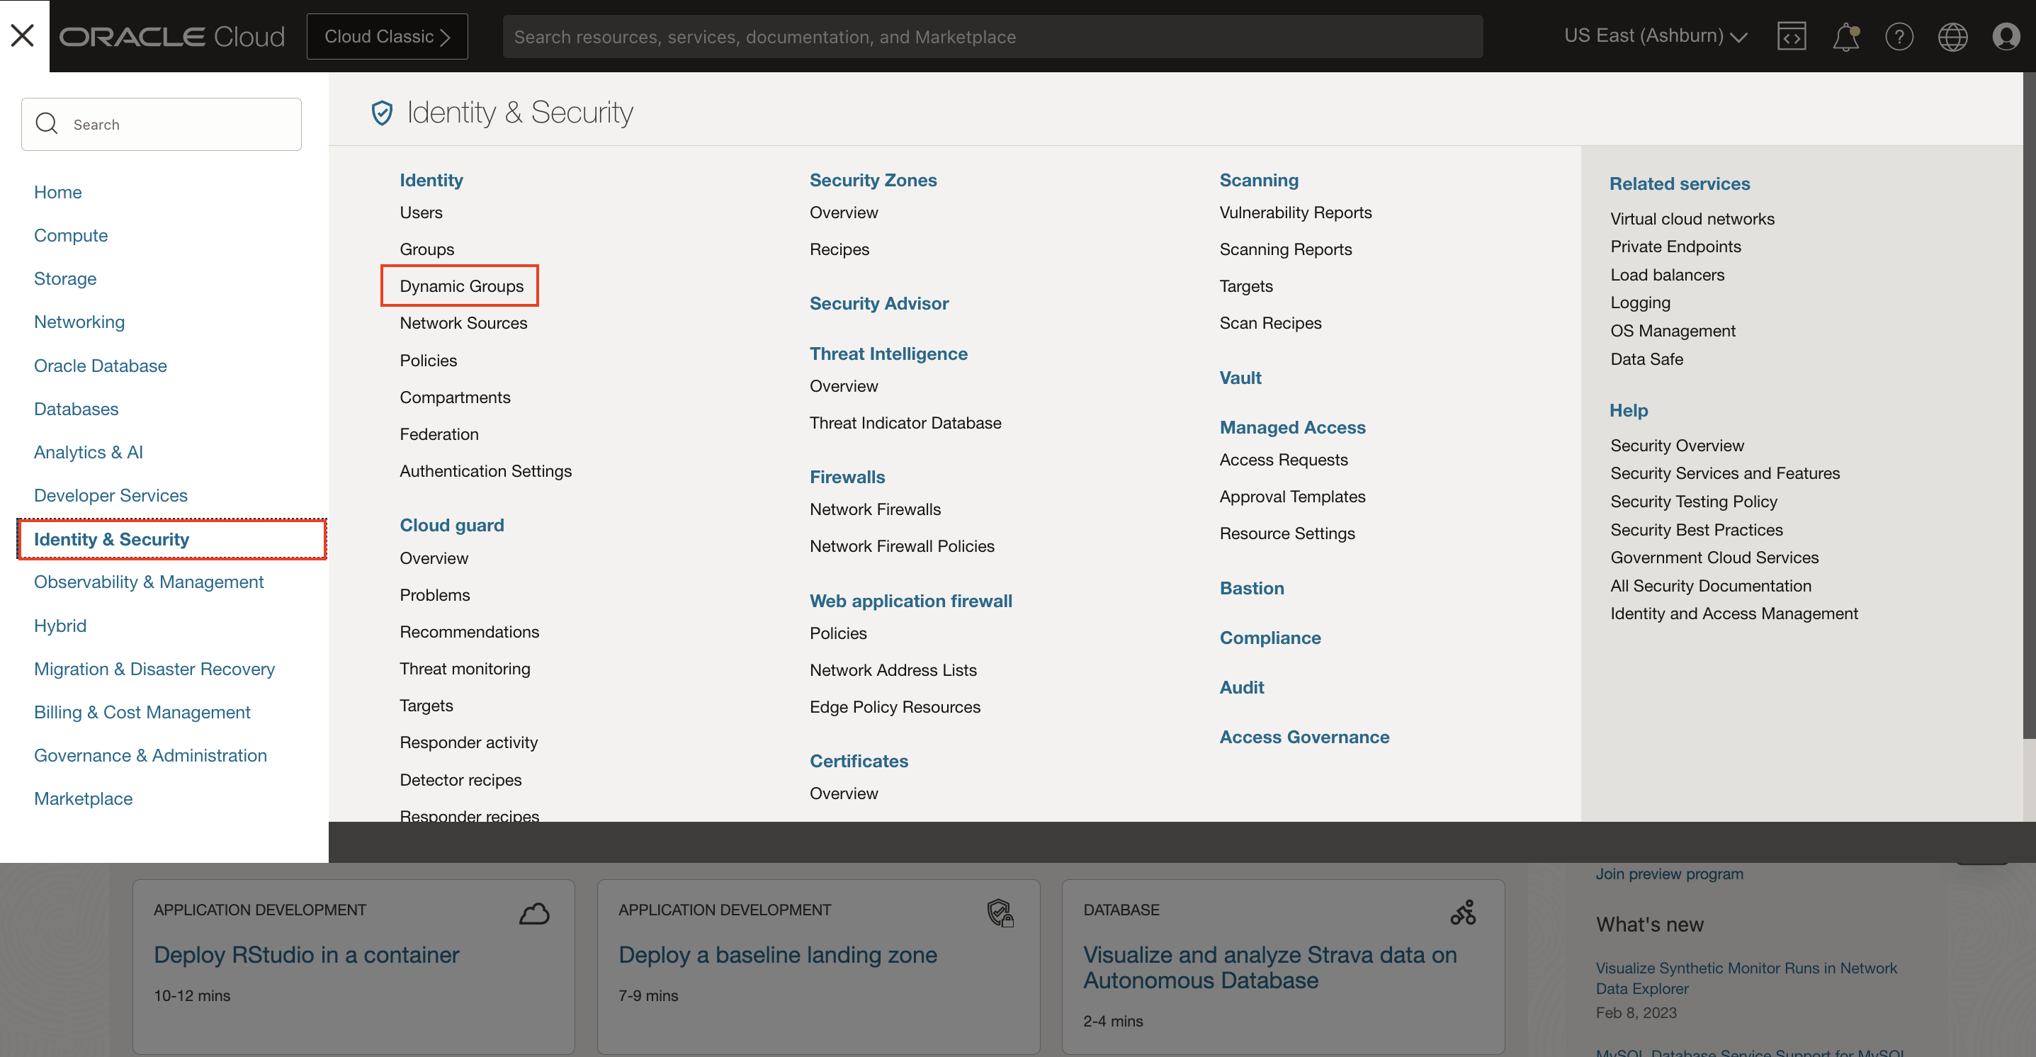Open the user profile avatar icon
The height and width of the screenshot is (1057, 2036).
click(2006, 36)
